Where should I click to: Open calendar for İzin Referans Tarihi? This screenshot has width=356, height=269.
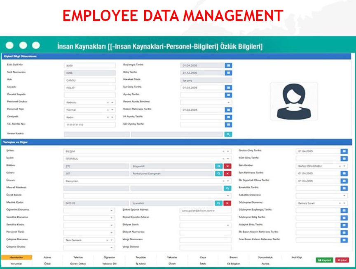[344, 173]
